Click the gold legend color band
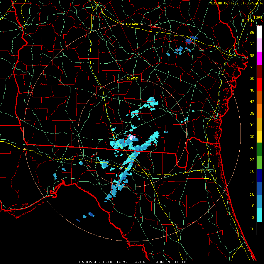The height and width of the screenshot is (264, 264). [259, 124]
